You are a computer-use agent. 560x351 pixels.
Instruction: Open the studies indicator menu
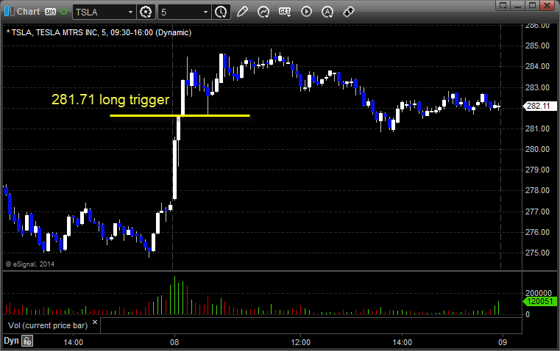[263, 12]
